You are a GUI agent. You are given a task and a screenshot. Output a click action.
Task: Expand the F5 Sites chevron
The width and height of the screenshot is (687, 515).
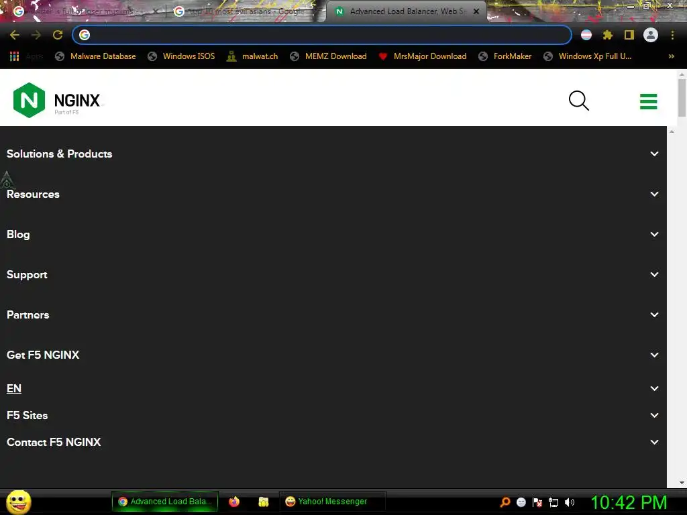(654, 415)
